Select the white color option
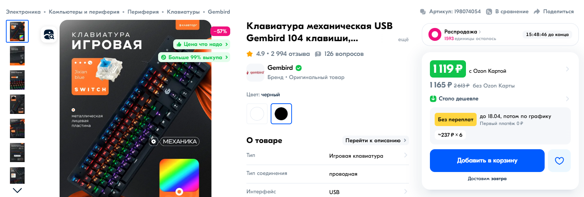584x197 pixels. (257, 114)
